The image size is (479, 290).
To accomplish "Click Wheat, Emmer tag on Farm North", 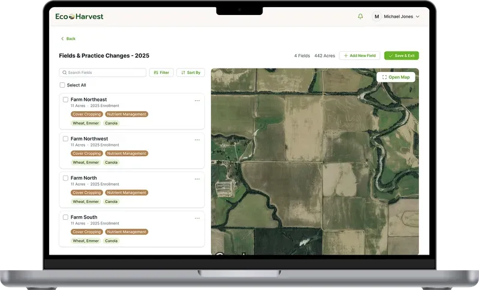I will tap(86, 201).
